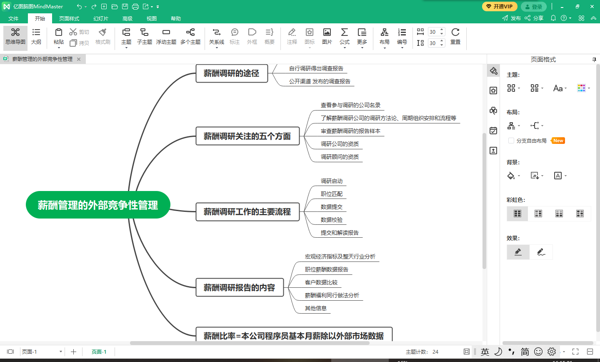Open the 页面样式 ribbon tab
This screenshot has height=362, width=600.
[69, 18]
